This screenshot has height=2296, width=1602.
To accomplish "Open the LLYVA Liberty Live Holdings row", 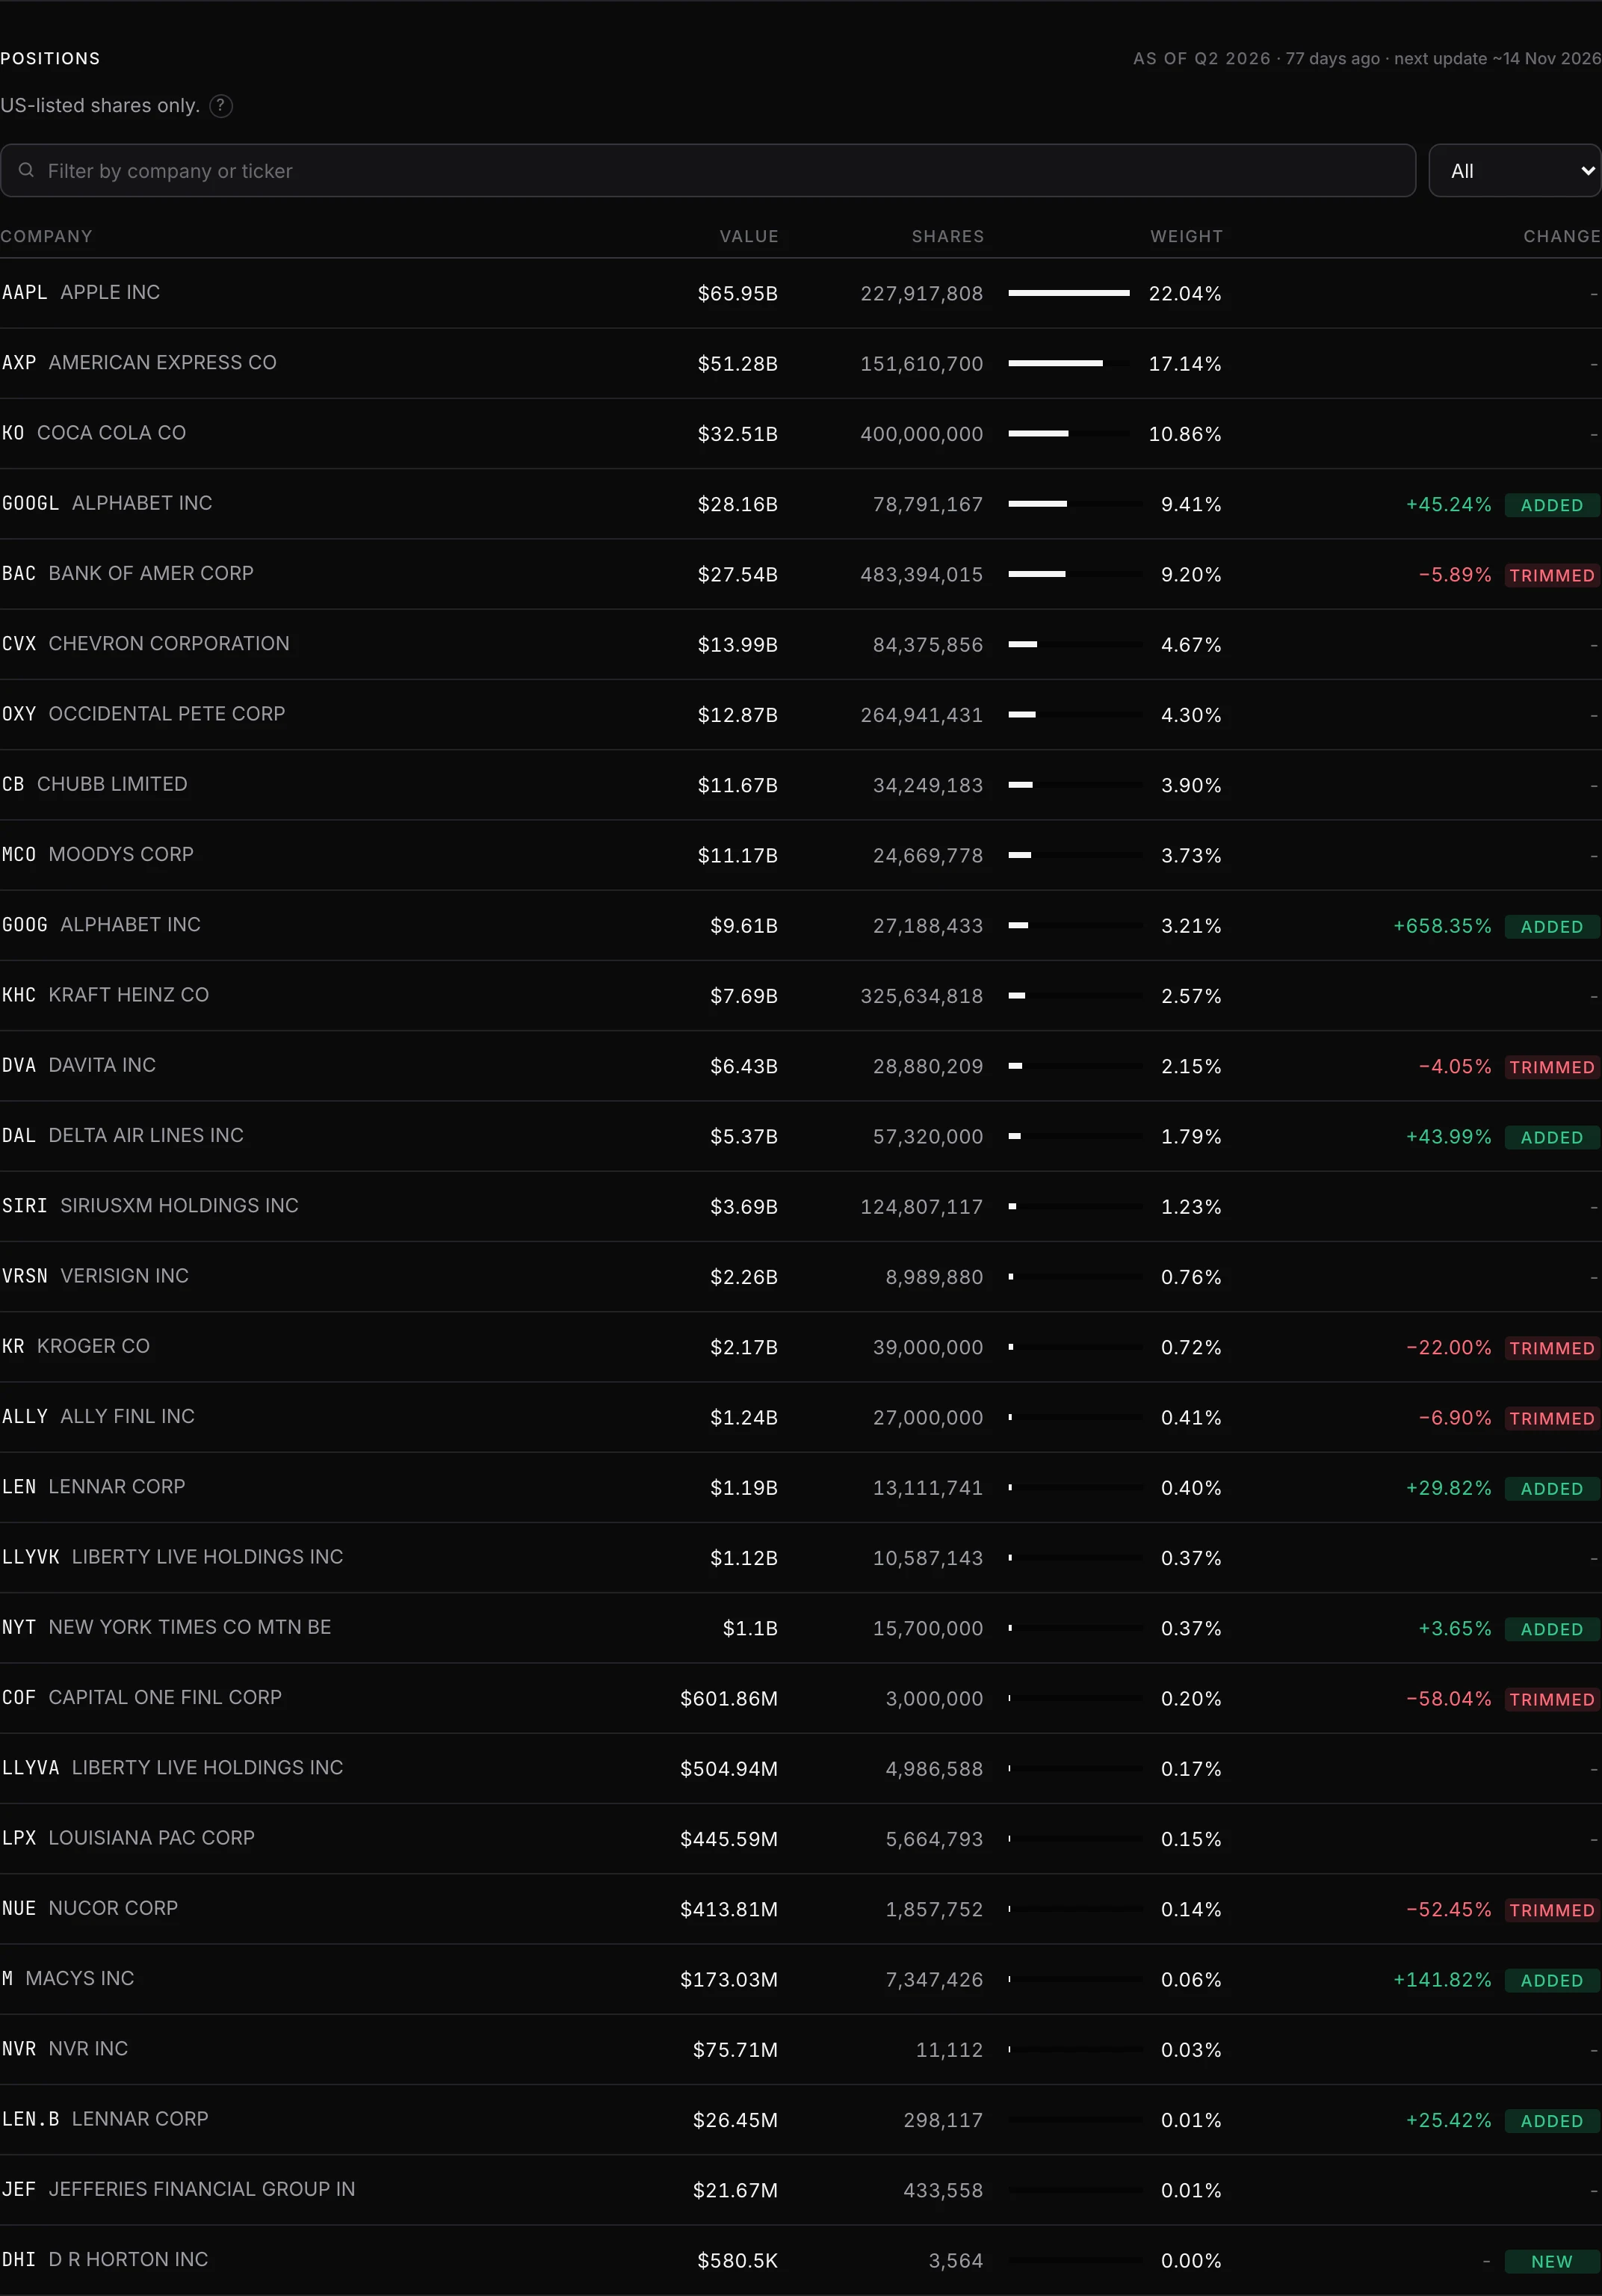I will pyautogui.click(x=801, y=1768).
